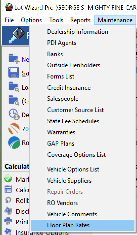Select Coverage Options List
137x235 pixels.
pyautogui.click(x=83, y=155)
